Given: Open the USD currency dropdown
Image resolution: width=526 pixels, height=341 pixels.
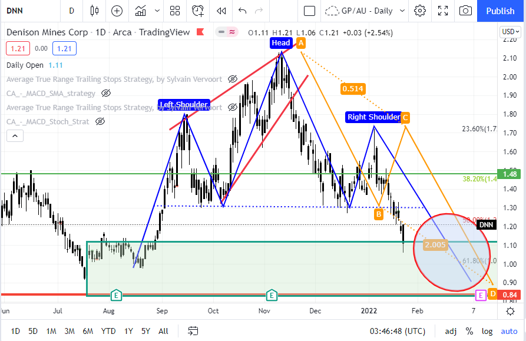Looking at the screenshot, I should click(511, 32).
